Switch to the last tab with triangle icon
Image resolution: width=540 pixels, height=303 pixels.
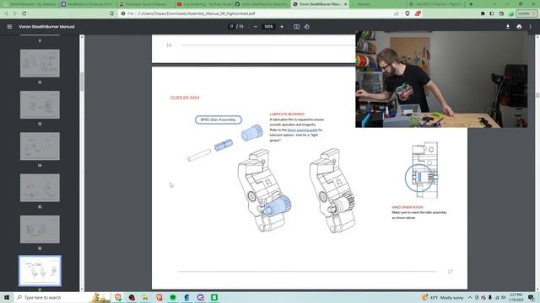[435, 4]
